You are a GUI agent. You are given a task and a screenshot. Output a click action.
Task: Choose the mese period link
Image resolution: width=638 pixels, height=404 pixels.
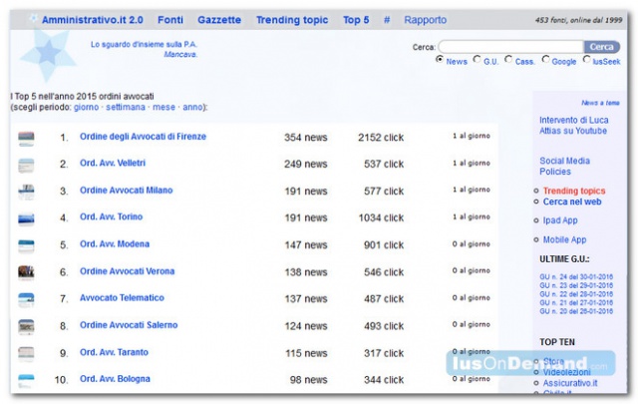[163, 107]
